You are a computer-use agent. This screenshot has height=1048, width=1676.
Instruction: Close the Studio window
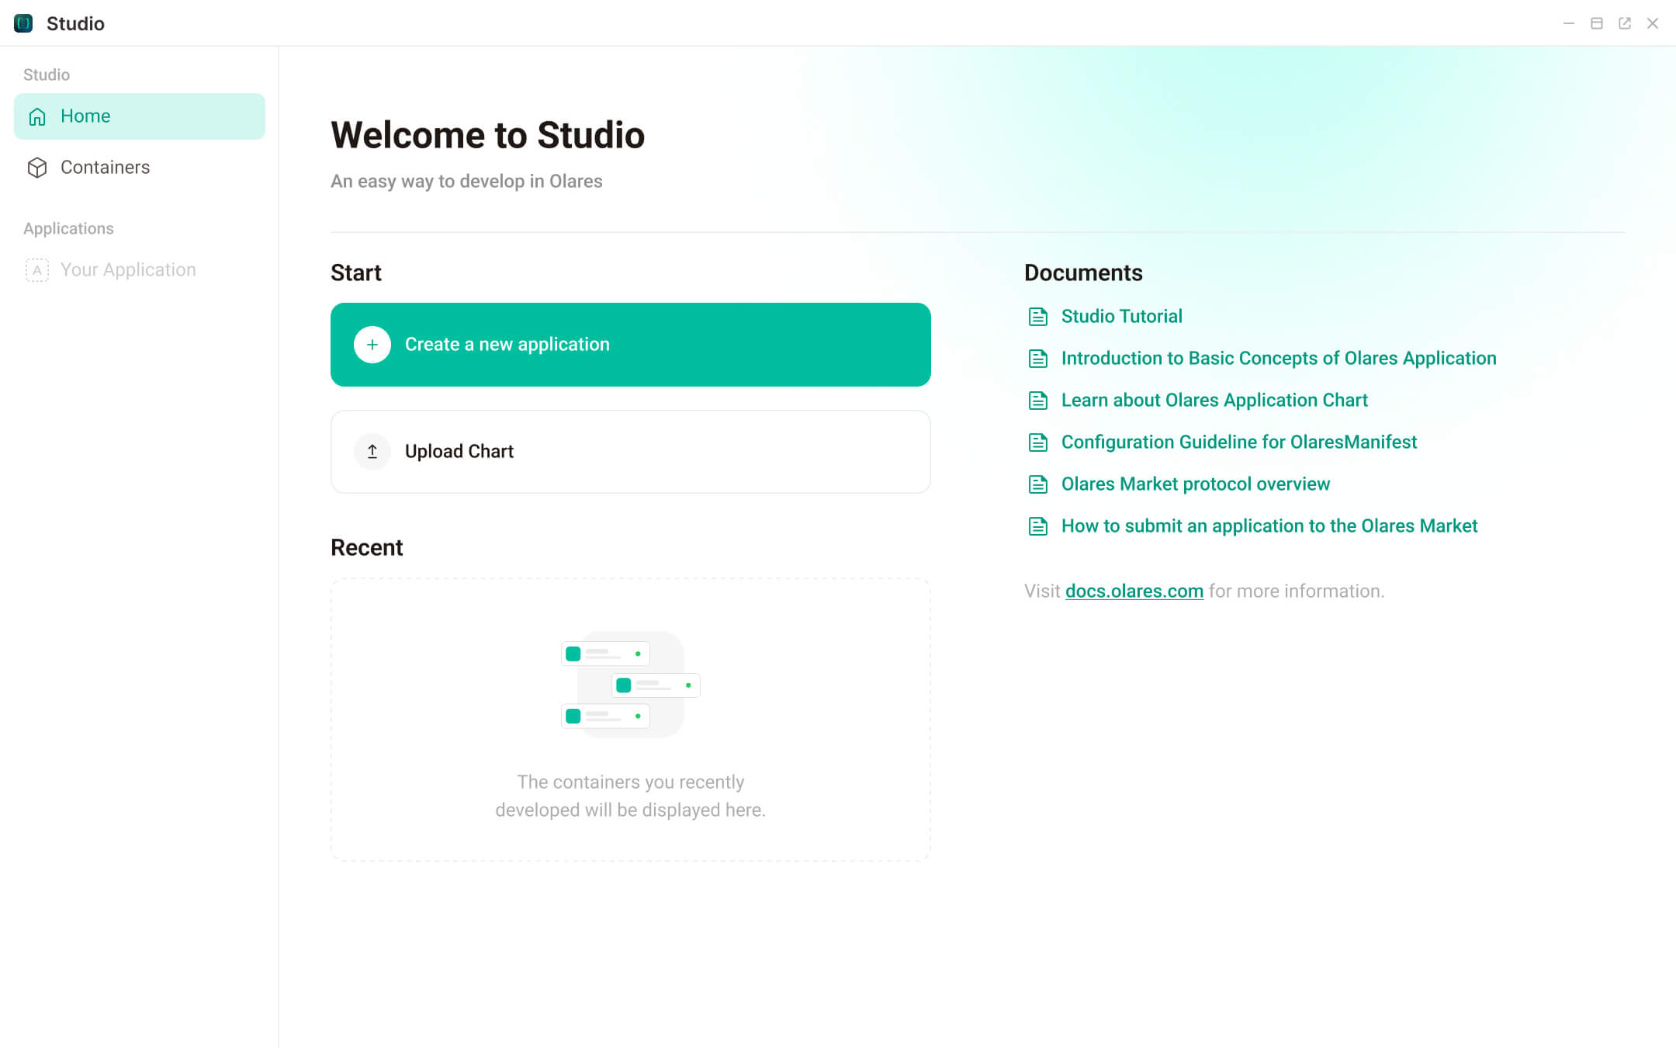point(1653,23)
